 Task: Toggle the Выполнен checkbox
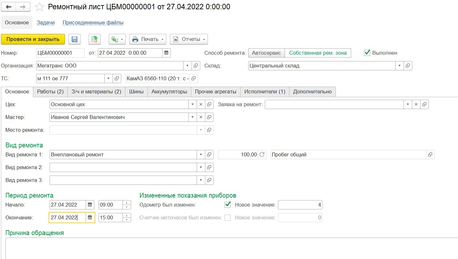point(367,53)
